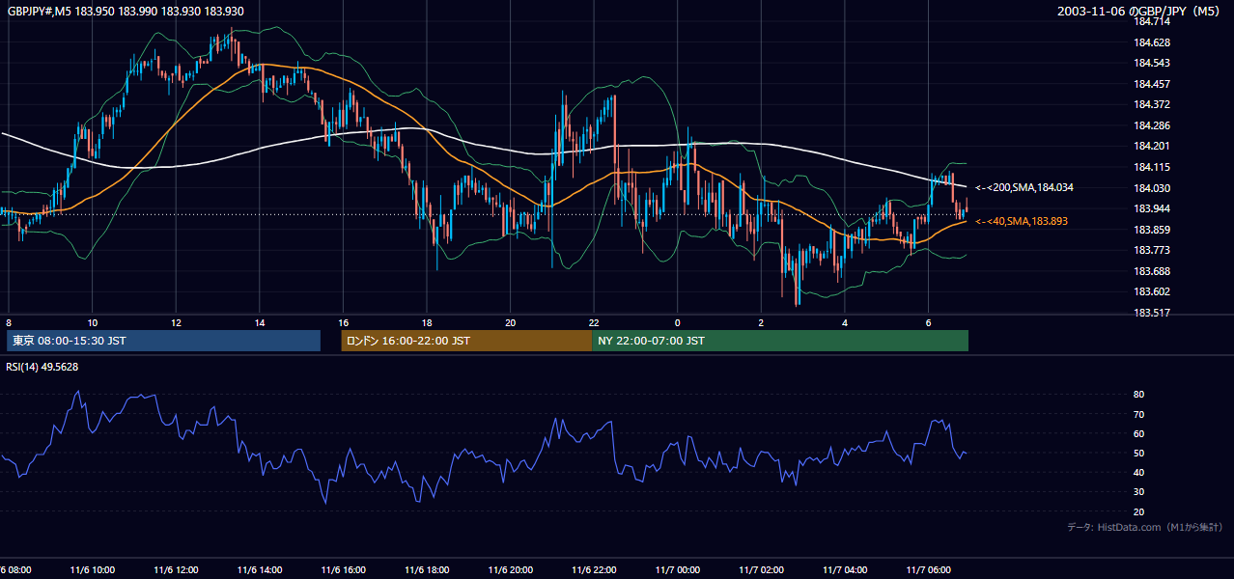Click the 11/6 18:00 date axis label
The width and height of the screenshot is (1234, 579).
coord(428,570)
